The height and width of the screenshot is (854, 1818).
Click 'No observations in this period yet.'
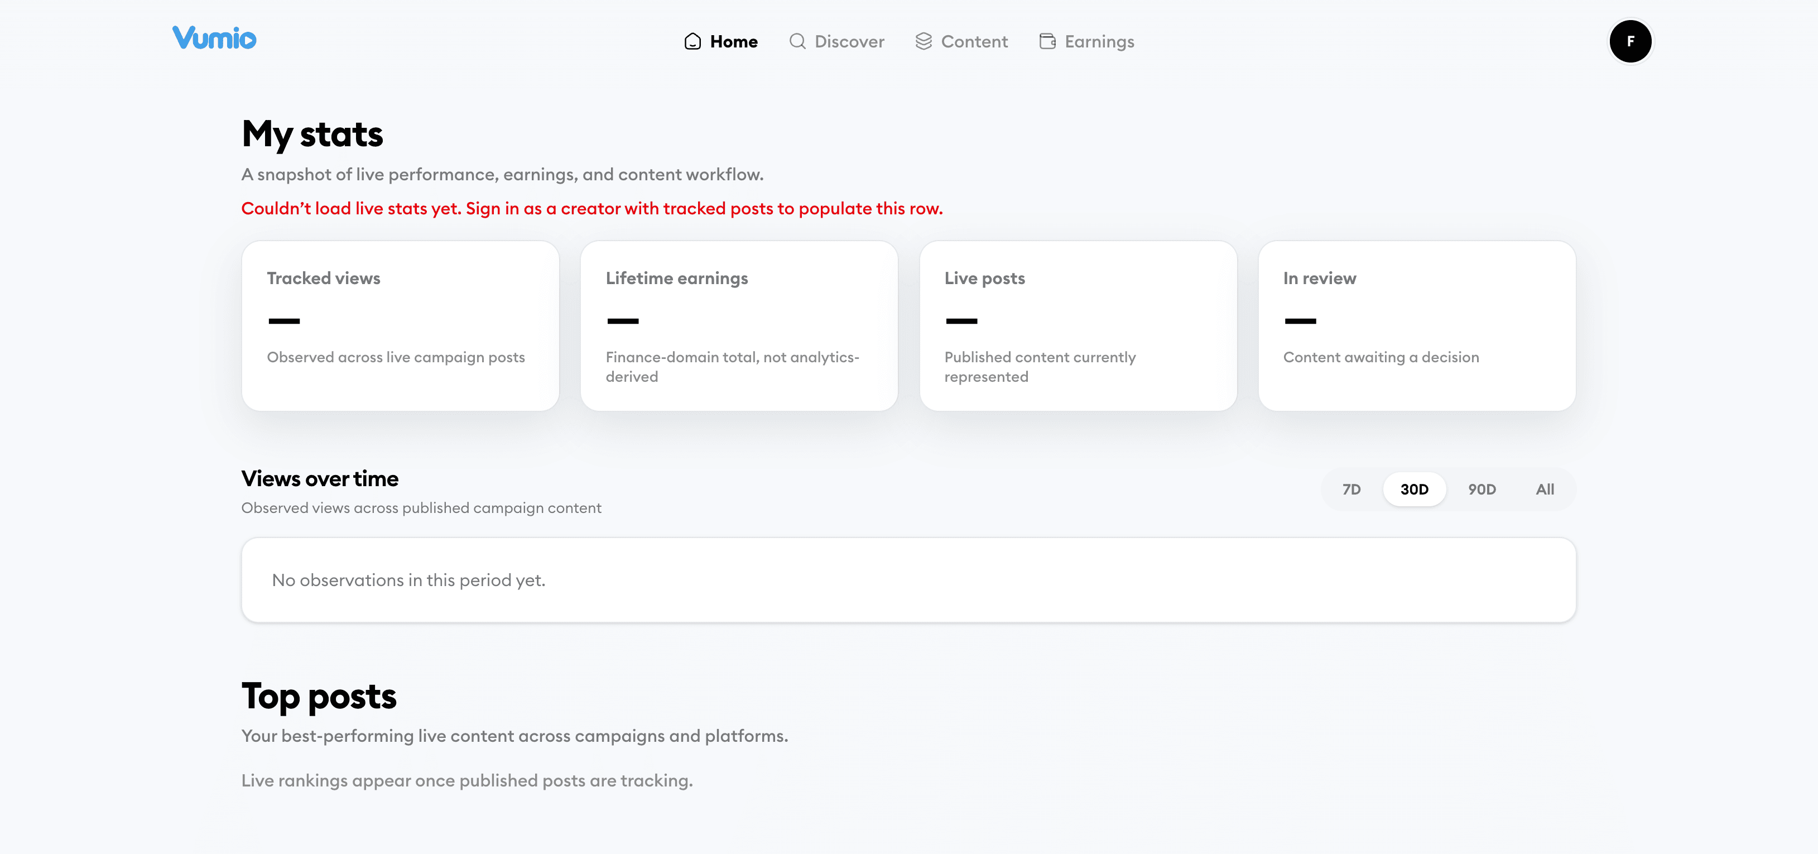[408, 580]
